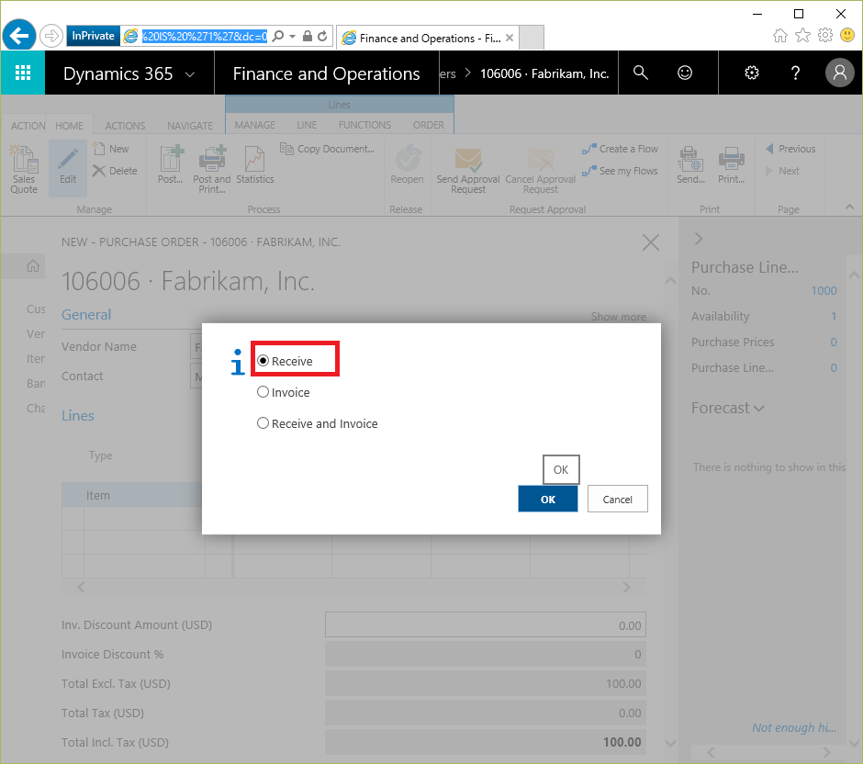Image resolution: width=863 pixels, height=764 pixels.
Task: Choose Receive and Invoice option
Action: click(x=263, y=423)
